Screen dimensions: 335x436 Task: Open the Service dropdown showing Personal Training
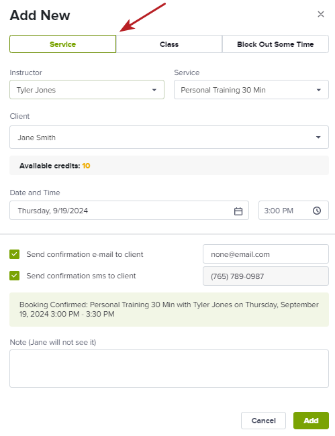(251, 90)
